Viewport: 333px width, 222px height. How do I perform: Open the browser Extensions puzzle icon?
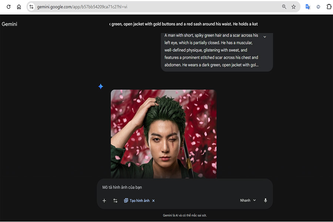pyautogui.click(x=329, y=7)
